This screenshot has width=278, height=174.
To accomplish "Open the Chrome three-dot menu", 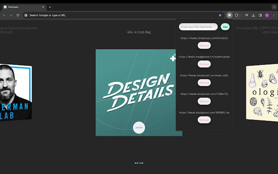I will (x=274, y=15).
